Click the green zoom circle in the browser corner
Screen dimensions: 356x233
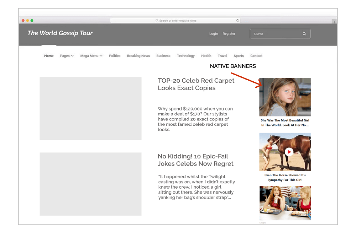click(x=32, y=21)
